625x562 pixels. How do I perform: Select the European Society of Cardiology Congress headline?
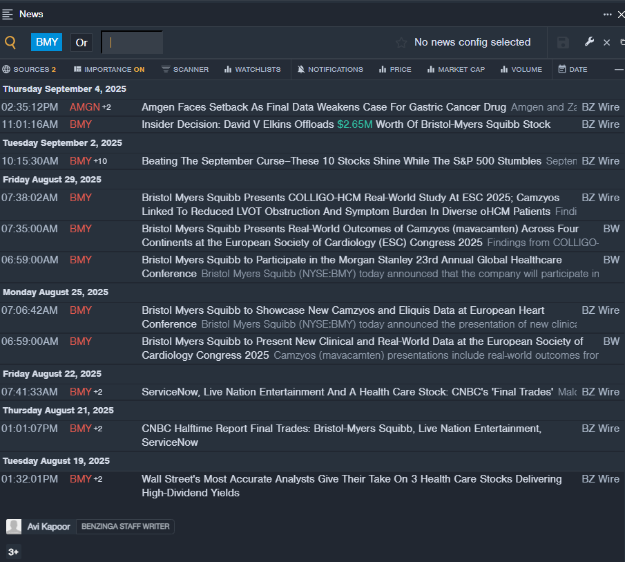[x=363, y=348]
